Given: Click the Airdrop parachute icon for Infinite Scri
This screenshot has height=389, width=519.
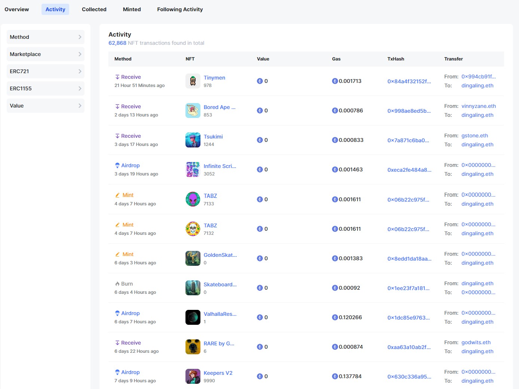Looking at the screenshot, I should [117, 165].
